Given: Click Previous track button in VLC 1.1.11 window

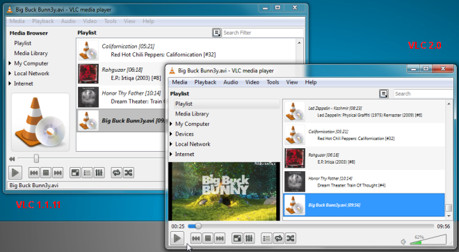Looking at the screenshot, I should [x=34, y=173].
